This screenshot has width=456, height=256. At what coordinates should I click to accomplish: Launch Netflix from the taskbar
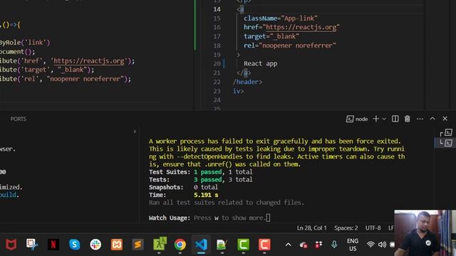pos(53,245)
